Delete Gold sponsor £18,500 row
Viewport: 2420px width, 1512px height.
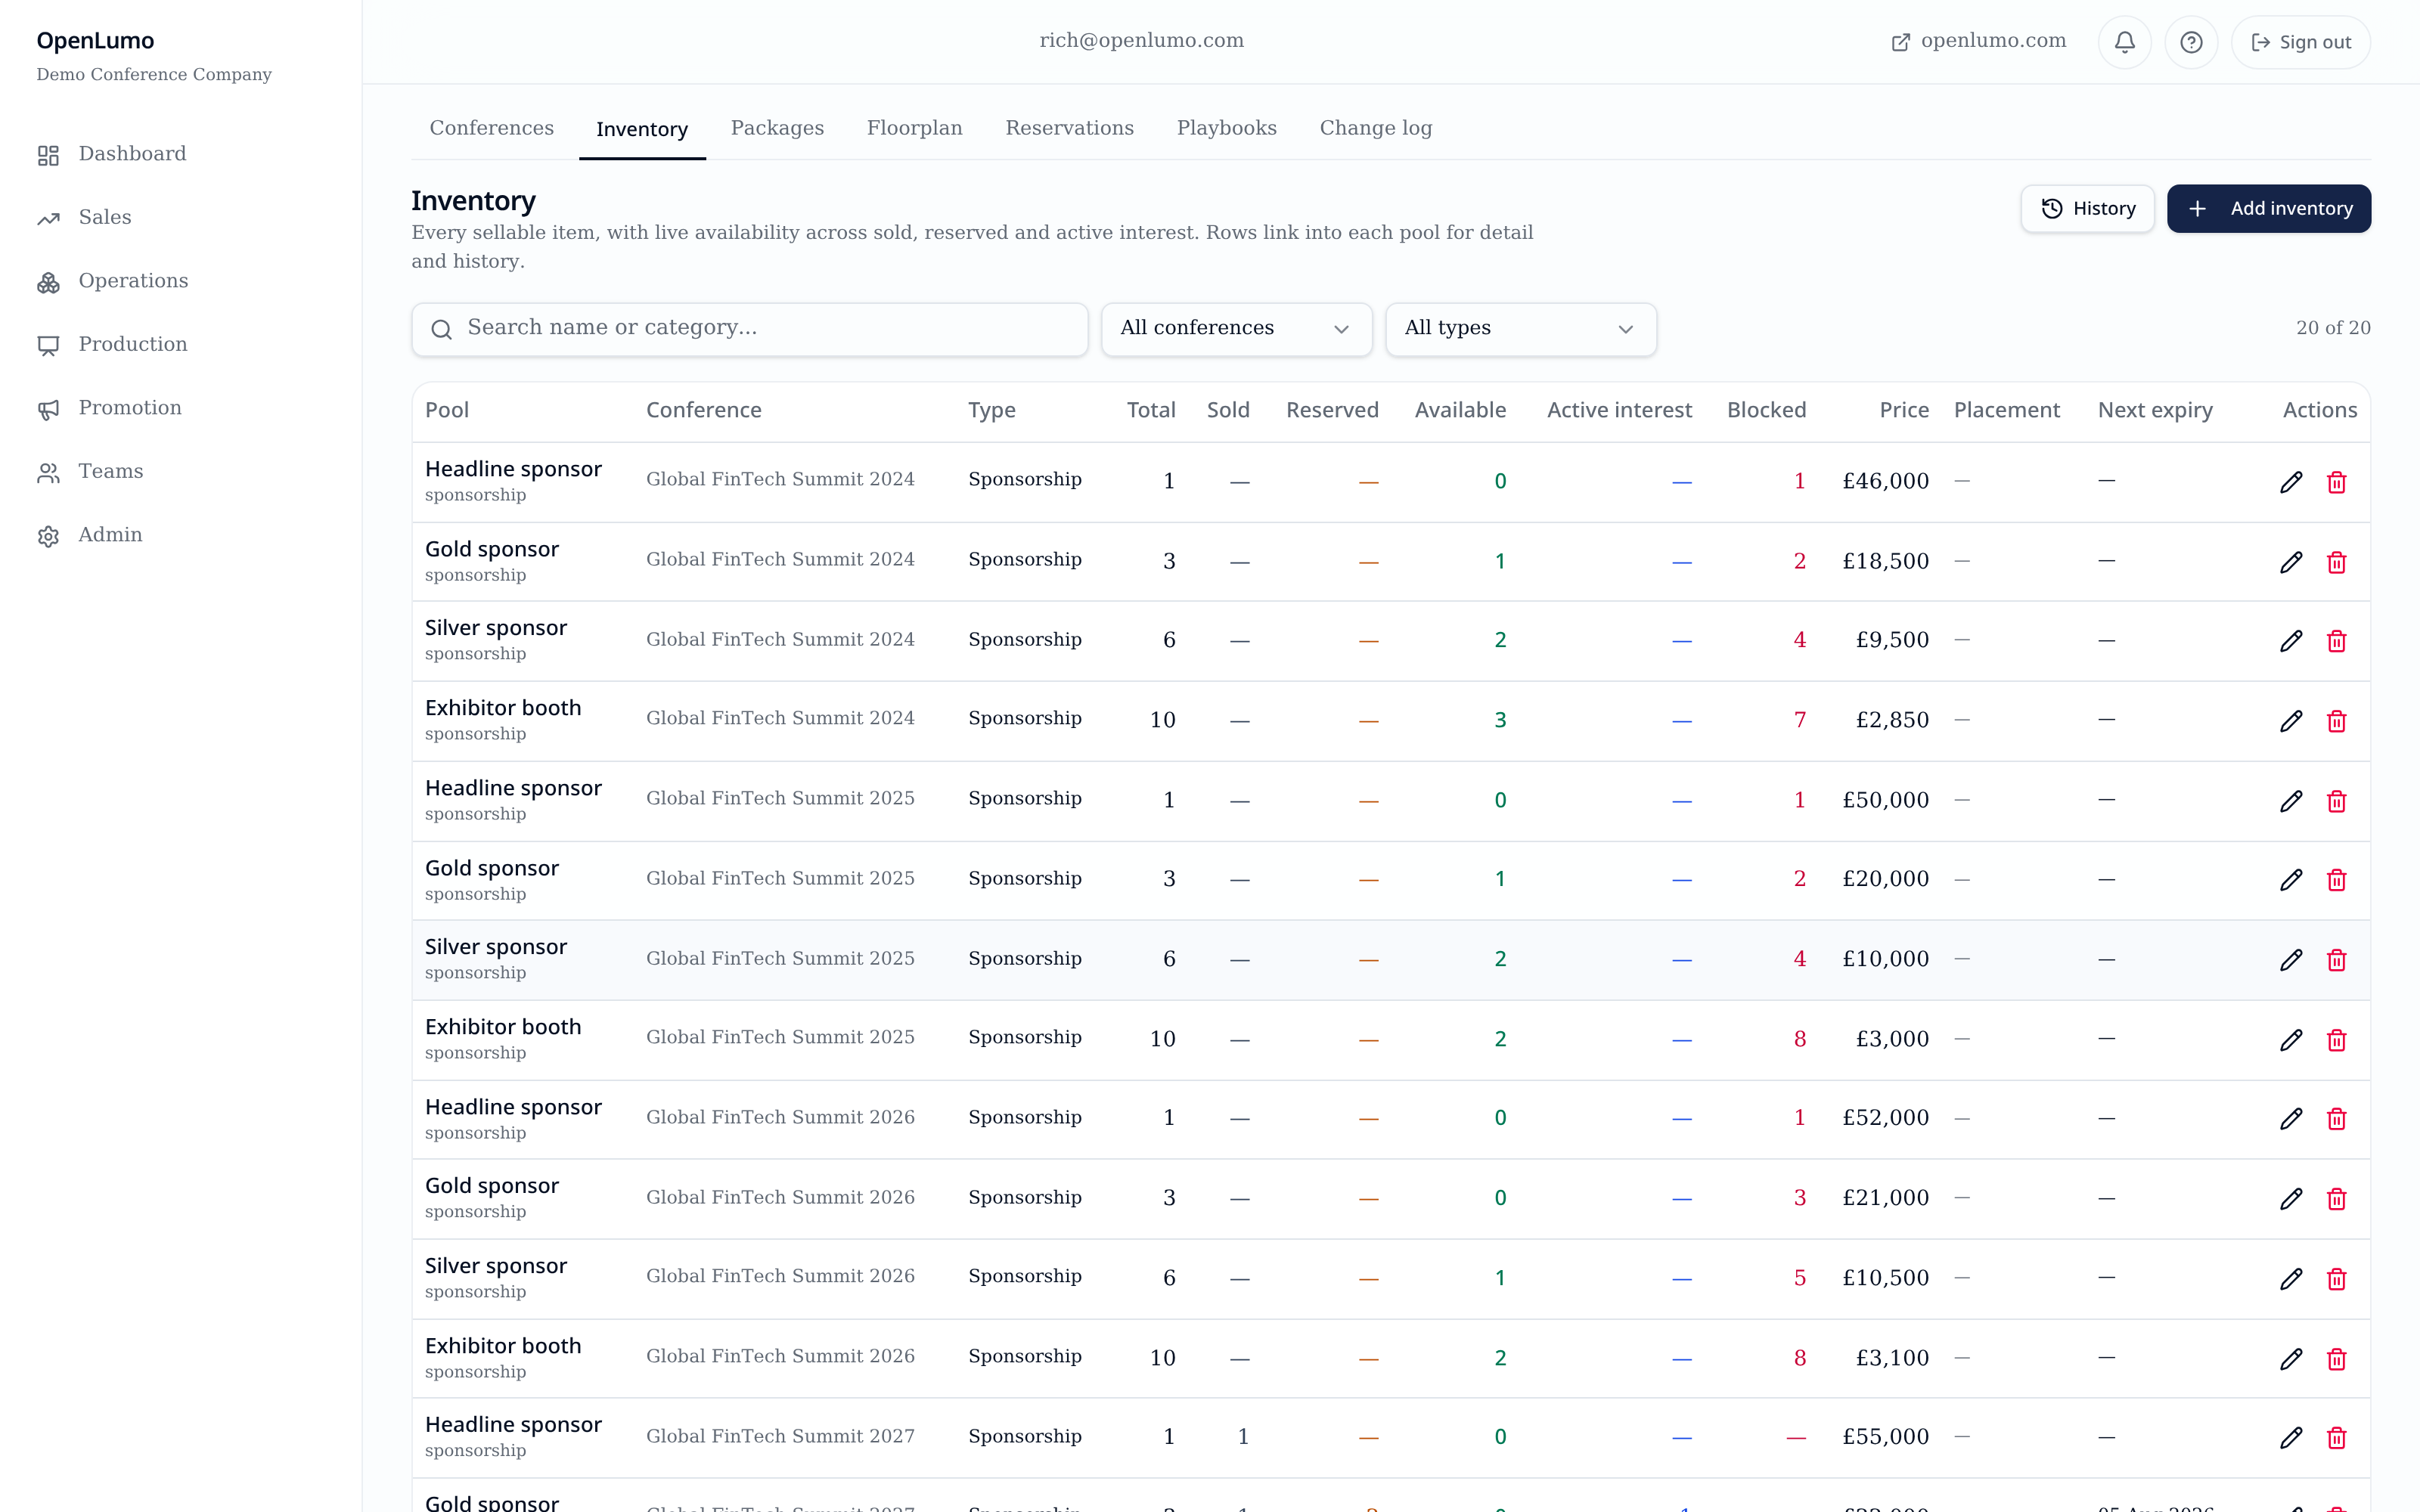tap(2336, 562)
